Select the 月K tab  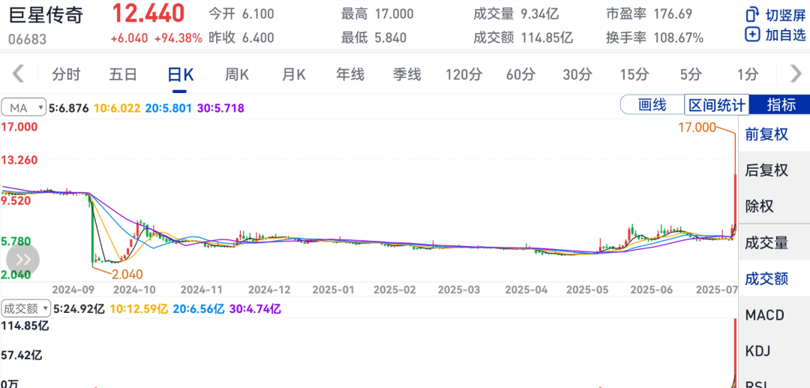click(293, 74)
